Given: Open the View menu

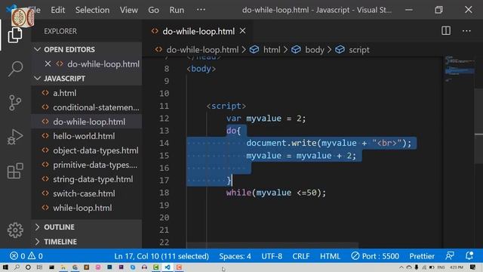Looking at the screenshot, I should pos(129,10).
